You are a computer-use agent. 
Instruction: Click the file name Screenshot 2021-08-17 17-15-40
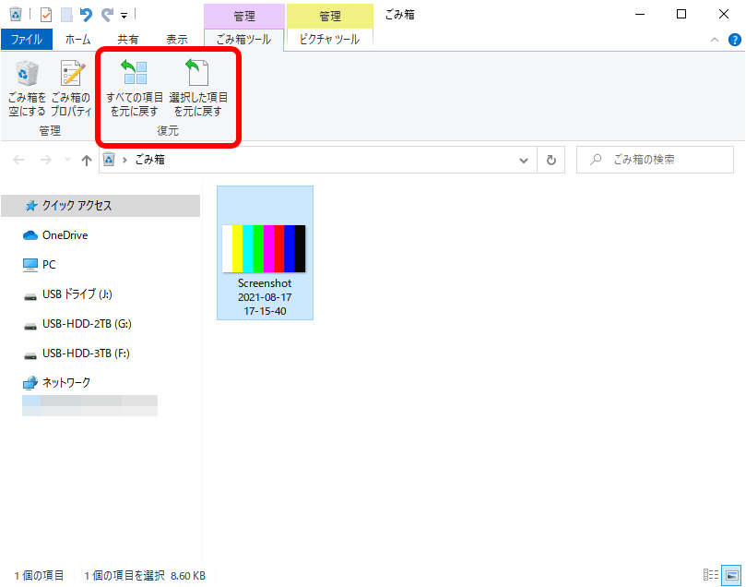pos(265,297)
